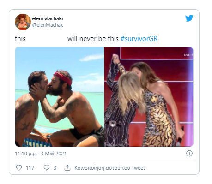This screenshot has width=212, height=184.
Task: Follow the #survivorGR hashtag link
Action: tap(139, 39)
